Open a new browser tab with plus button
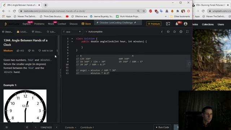Viewport: 231px width, 130px height. pos(45,5)
